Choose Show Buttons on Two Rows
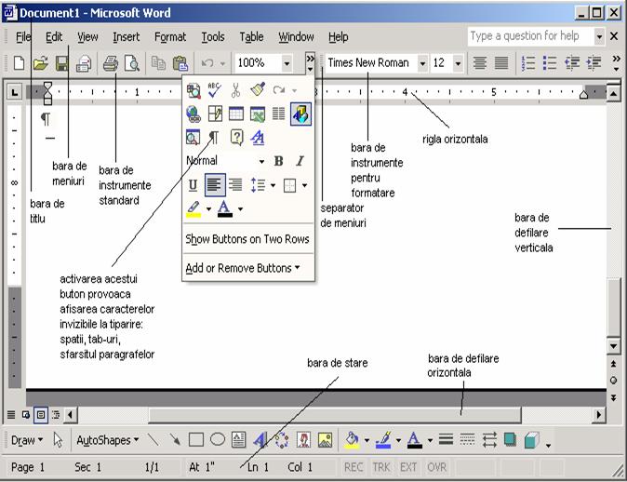Image resolution: width=627 pixels, height=482 pixels. 247,239
